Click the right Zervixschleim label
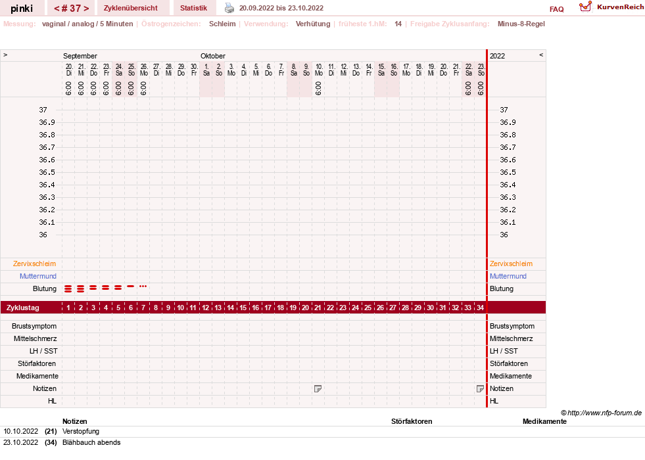Screen dimensions: 645x460 pos(511,264)
